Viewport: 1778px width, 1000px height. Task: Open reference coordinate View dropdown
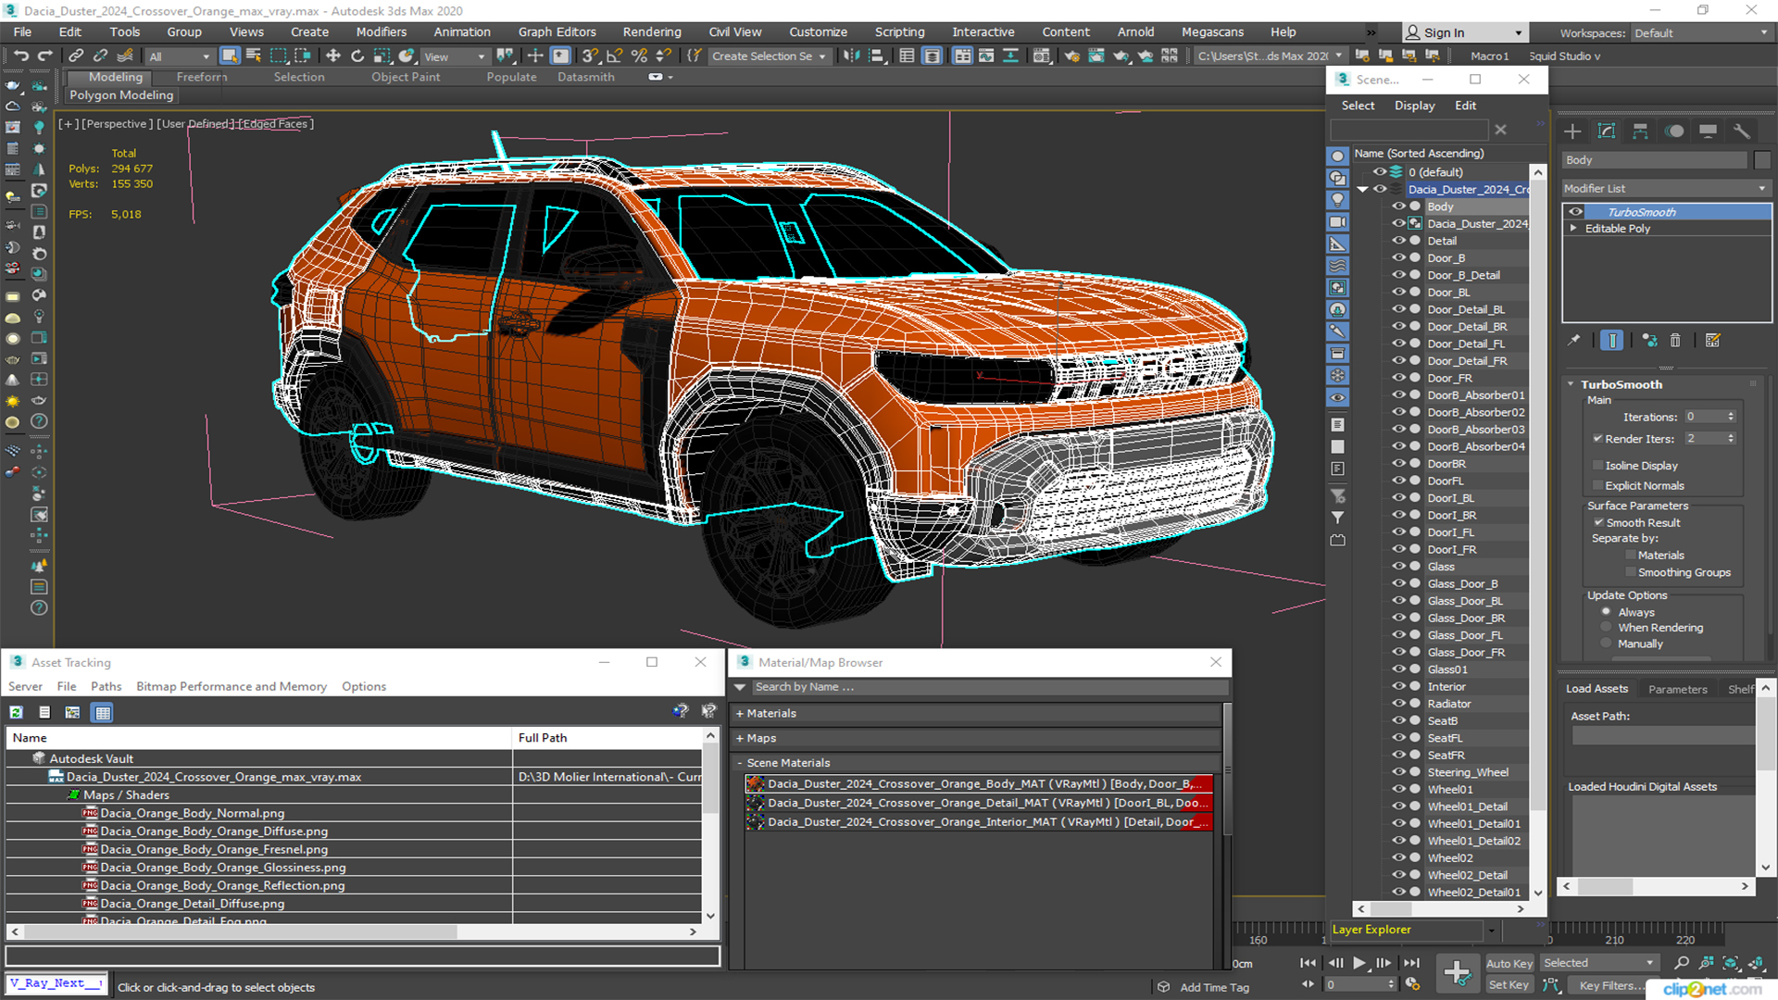[454, 56]
